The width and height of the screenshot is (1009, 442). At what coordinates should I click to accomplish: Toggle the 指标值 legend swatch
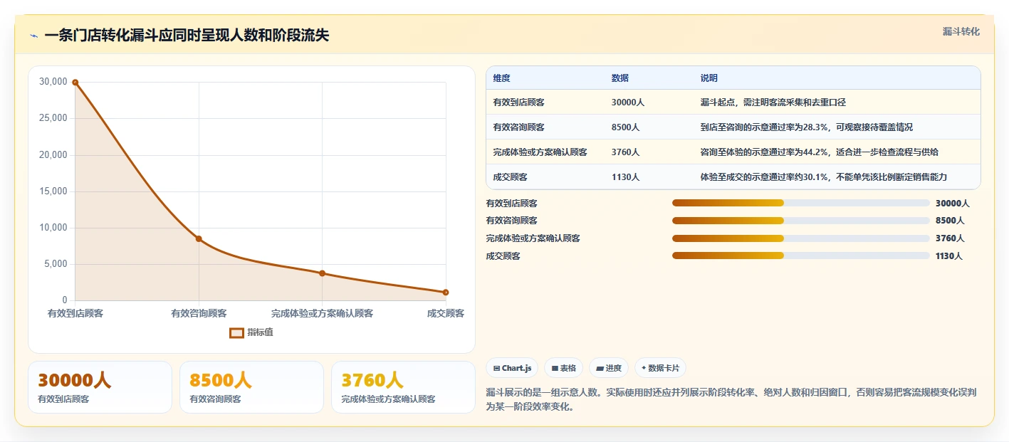click(x=236, y=332)
